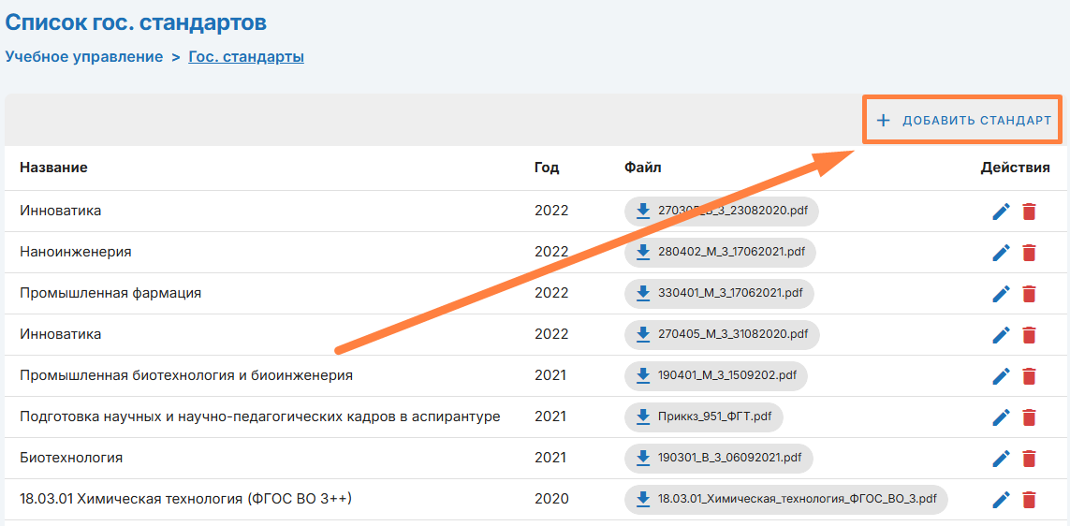Delete the 18.03.01 Химическая технология entry
Viewport: 1070px width, 526px height.
pyautogui.click(x=1029, y=500)
